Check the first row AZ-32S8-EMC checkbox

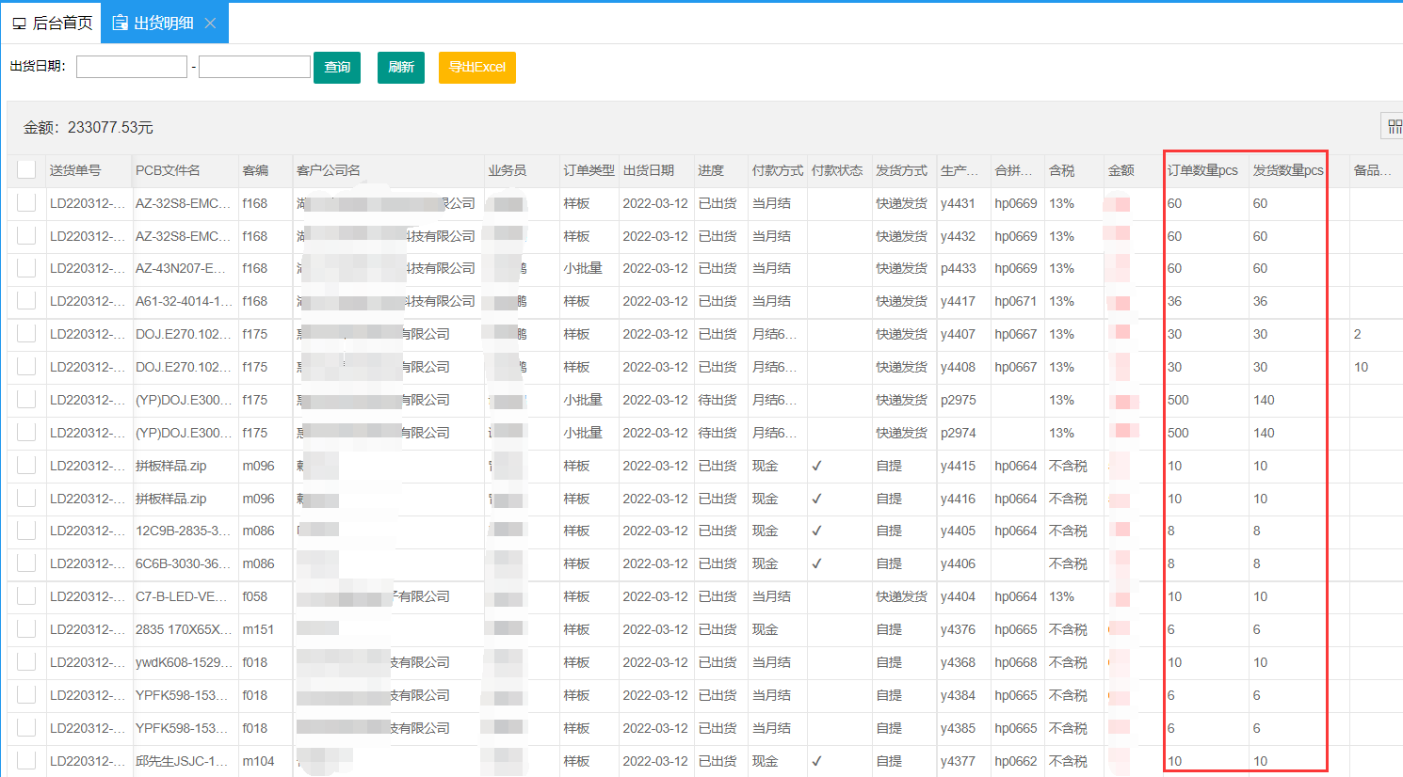pos(26,203)
